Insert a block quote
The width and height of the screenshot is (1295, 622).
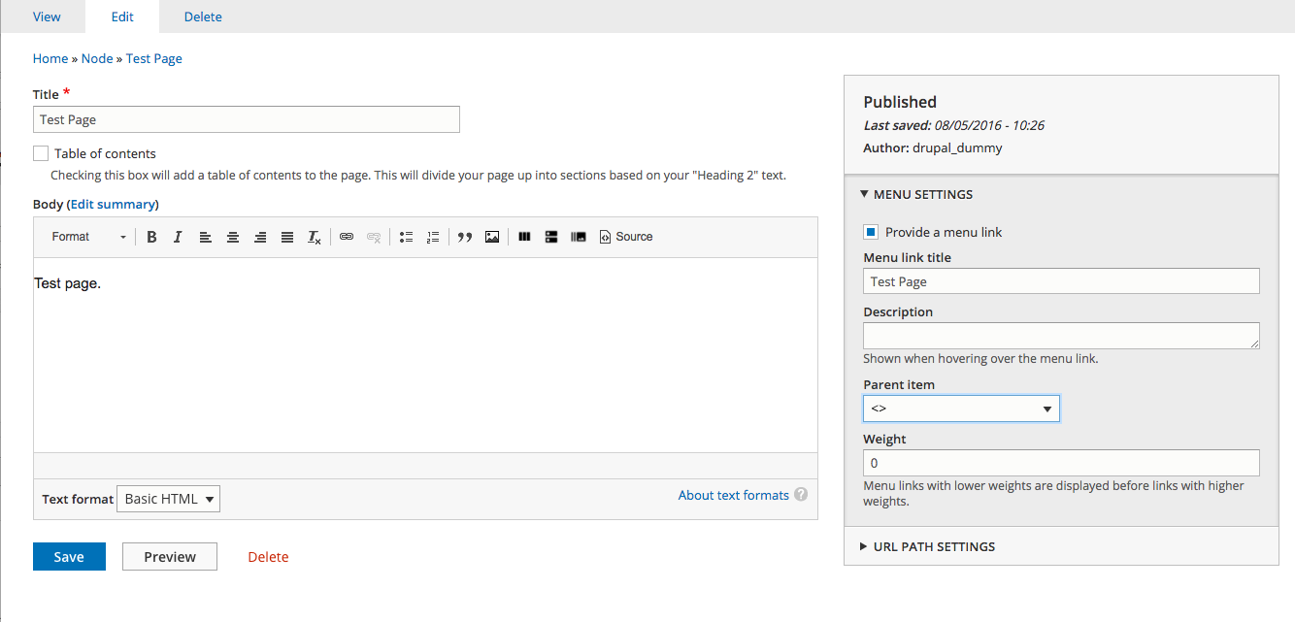[464, 236]
